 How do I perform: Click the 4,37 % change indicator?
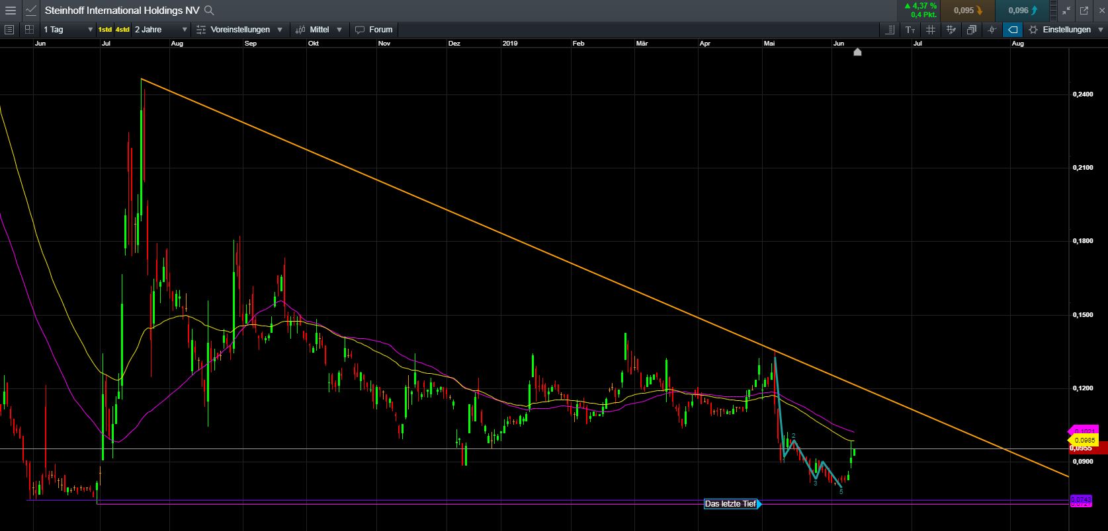click(920, 6)
